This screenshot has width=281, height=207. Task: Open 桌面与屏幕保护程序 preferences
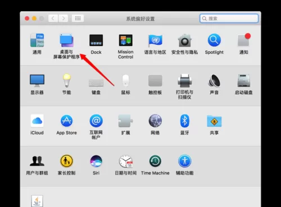coord(66,40)
